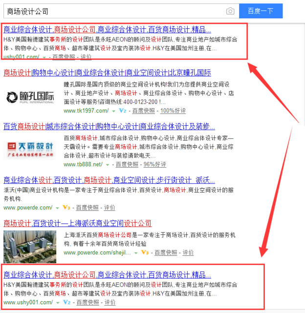This screenshot has height=313, width=305.
Task: Click the V2 badge next to www.tk1997.com
Action: pos(122,111)
